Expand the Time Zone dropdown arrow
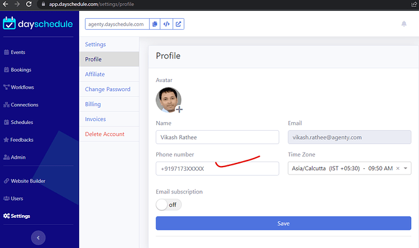This screenshot has height=248, width=419. click(x=406, y=168)
